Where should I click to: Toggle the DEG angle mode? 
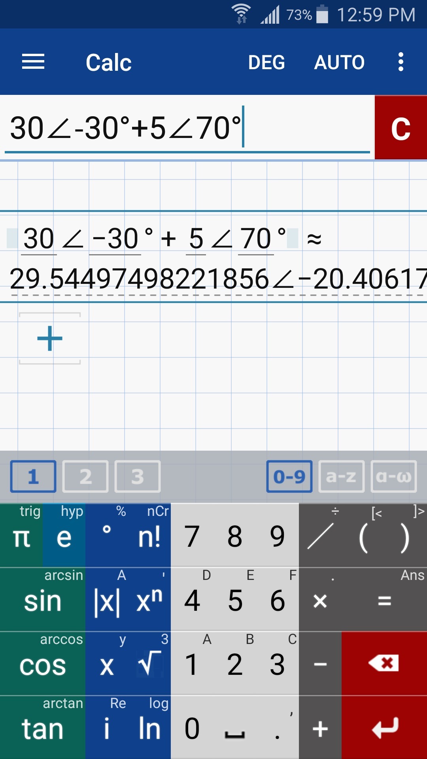coord(266,62)
